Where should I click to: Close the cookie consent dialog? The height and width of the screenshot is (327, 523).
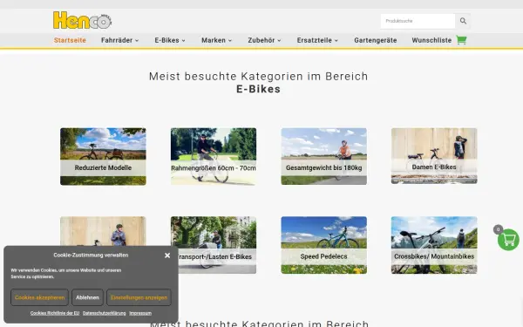pos(167,255)
